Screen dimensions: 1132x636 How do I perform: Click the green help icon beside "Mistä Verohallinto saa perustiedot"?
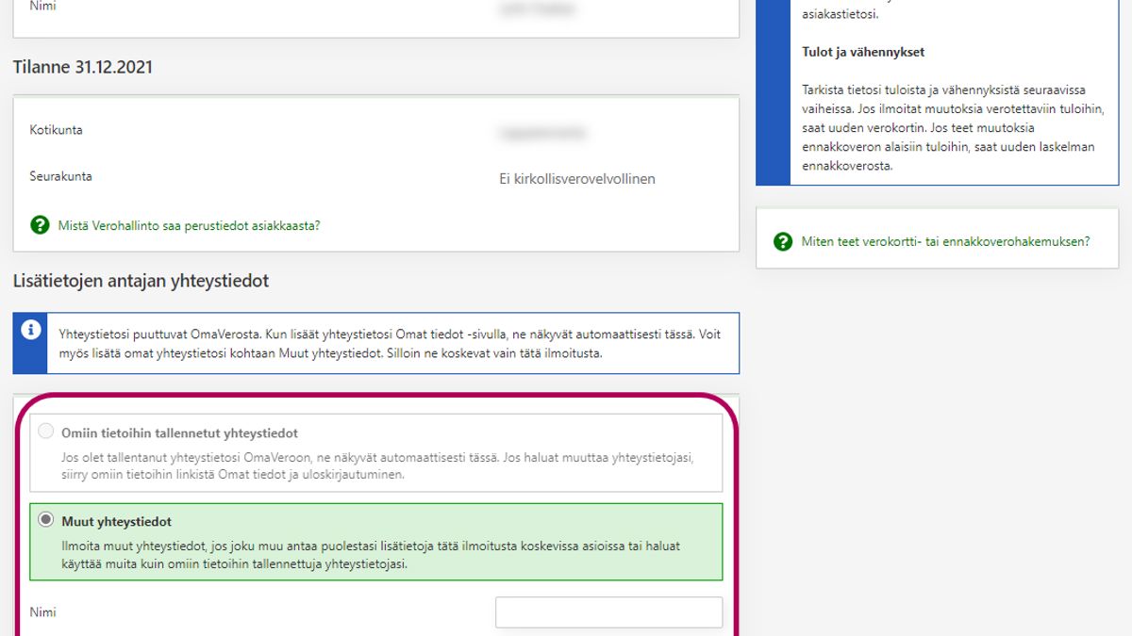point(40,225)
